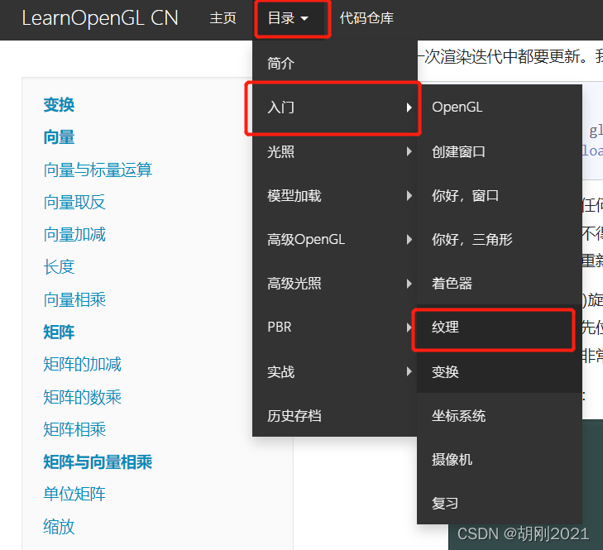Open the 复习 chapter
The height and width of the screenshot is (550, 603).
[500, 503]
